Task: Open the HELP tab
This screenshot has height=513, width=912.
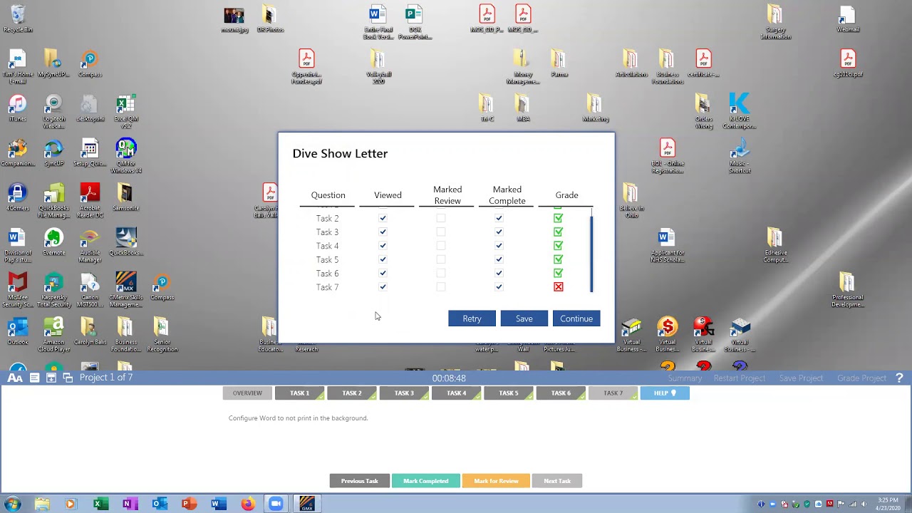Action: tap(665, 393)
